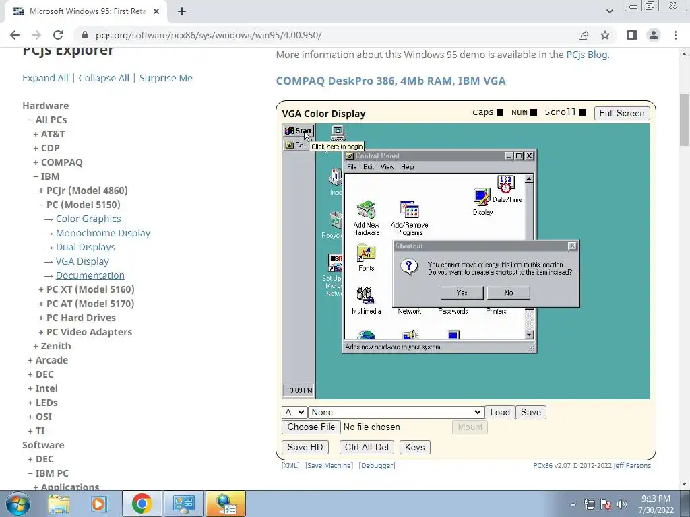Viewport: 690px width, 517px height.
Task: Open the XML link
Action: point(290,466)
